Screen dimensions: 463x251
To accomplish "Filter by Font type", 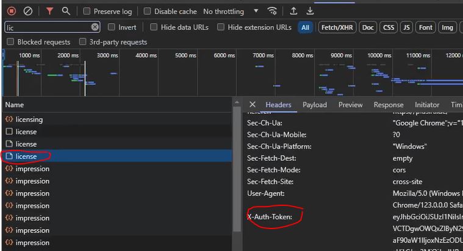I will pos(426,27).
